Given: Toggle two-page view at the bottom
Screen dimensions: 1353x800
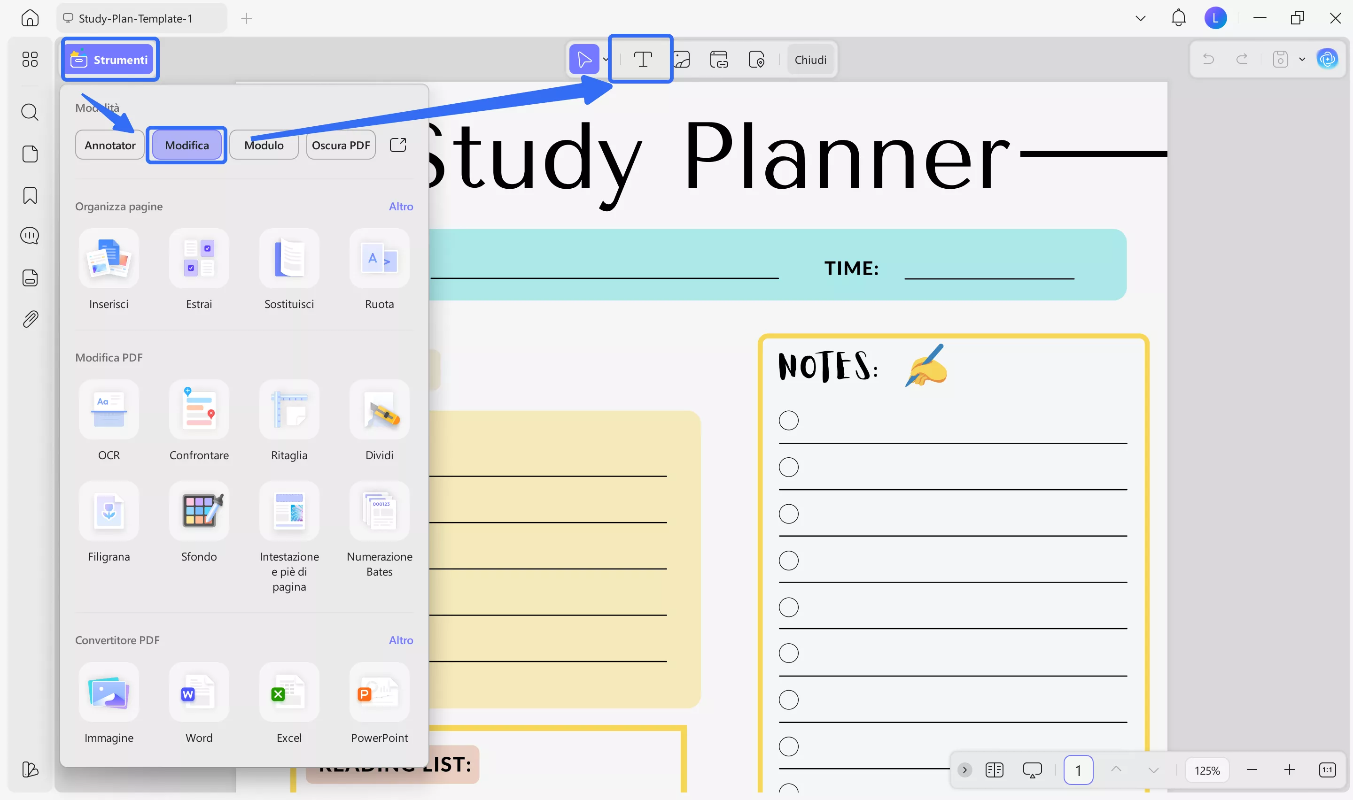Looking at the screenshot, I should pos(994,770).
